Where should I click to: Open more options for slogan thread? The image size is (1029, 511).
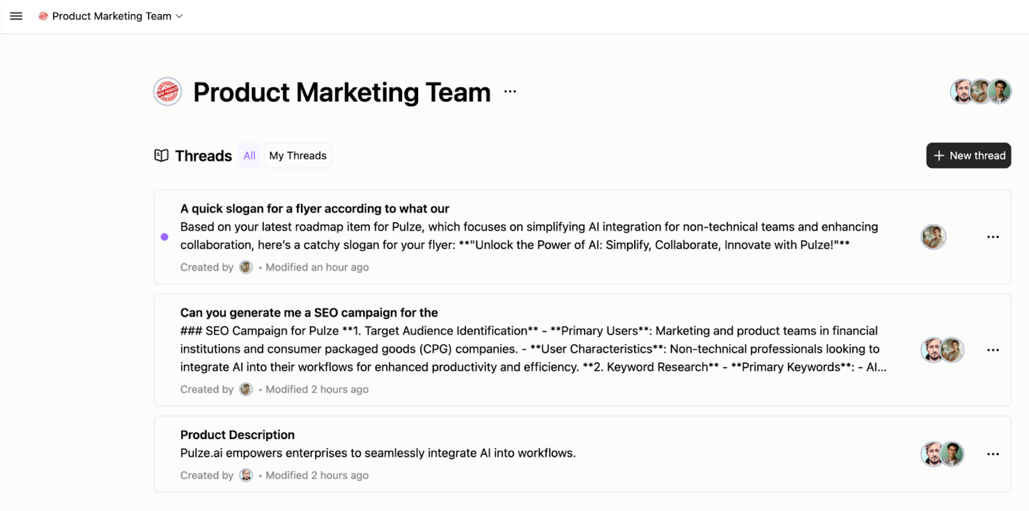point(993,237)
